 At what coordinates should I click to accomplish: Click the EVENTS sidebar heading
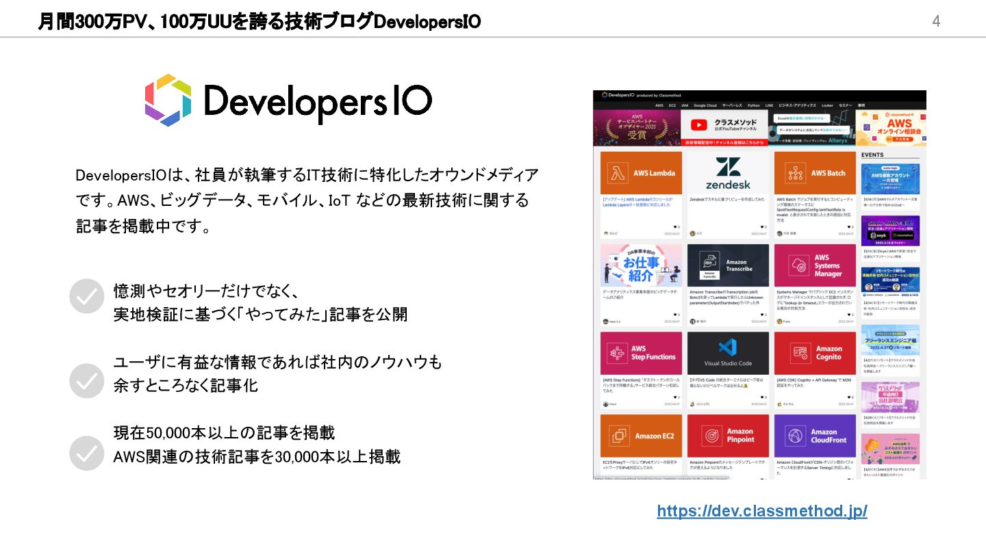[872, 155]
